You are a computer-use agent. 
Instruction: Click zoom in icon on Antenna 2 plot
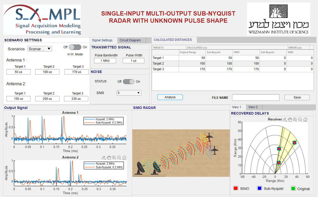[114, 158]
